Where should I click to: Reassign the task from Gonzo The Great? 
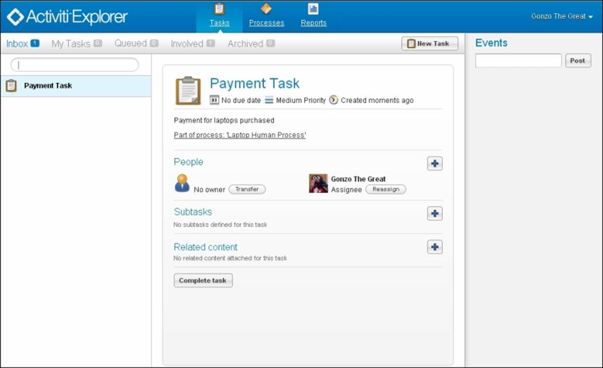point(386,189)
